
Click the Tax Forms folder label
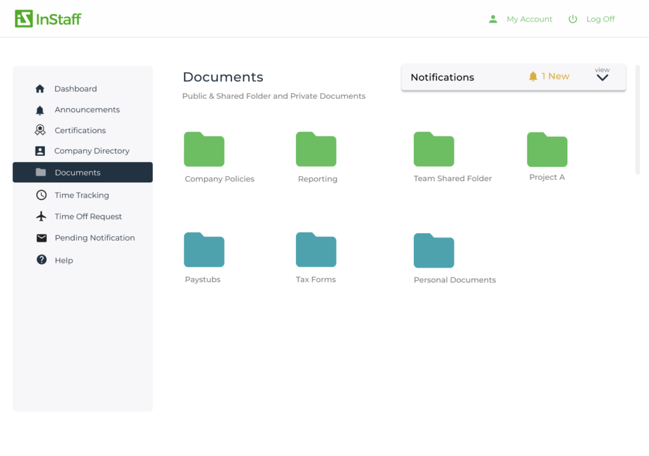pyautogui.click(x=316, y=279)
